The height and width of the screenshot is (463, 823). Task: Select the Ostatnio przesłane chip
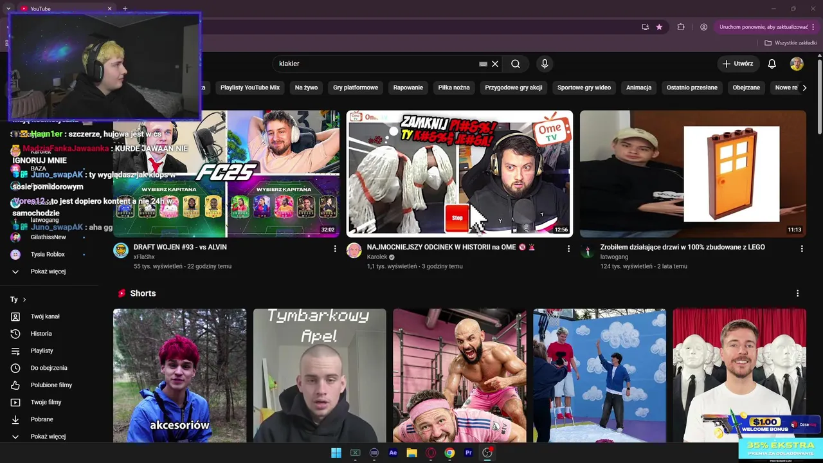[692, 87]
